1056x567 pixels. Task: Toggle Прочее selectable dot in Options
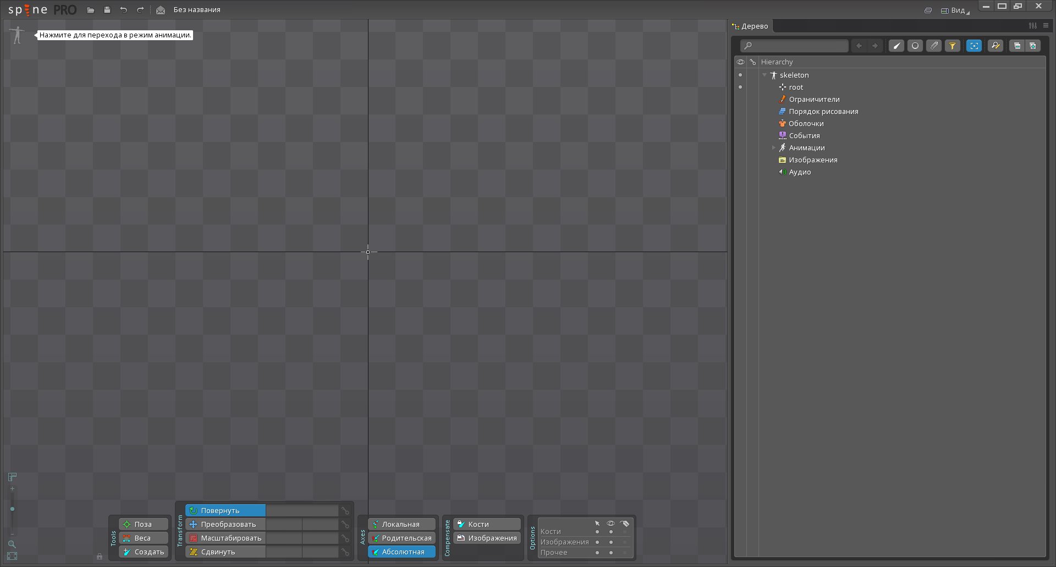[x=597, y=553]
